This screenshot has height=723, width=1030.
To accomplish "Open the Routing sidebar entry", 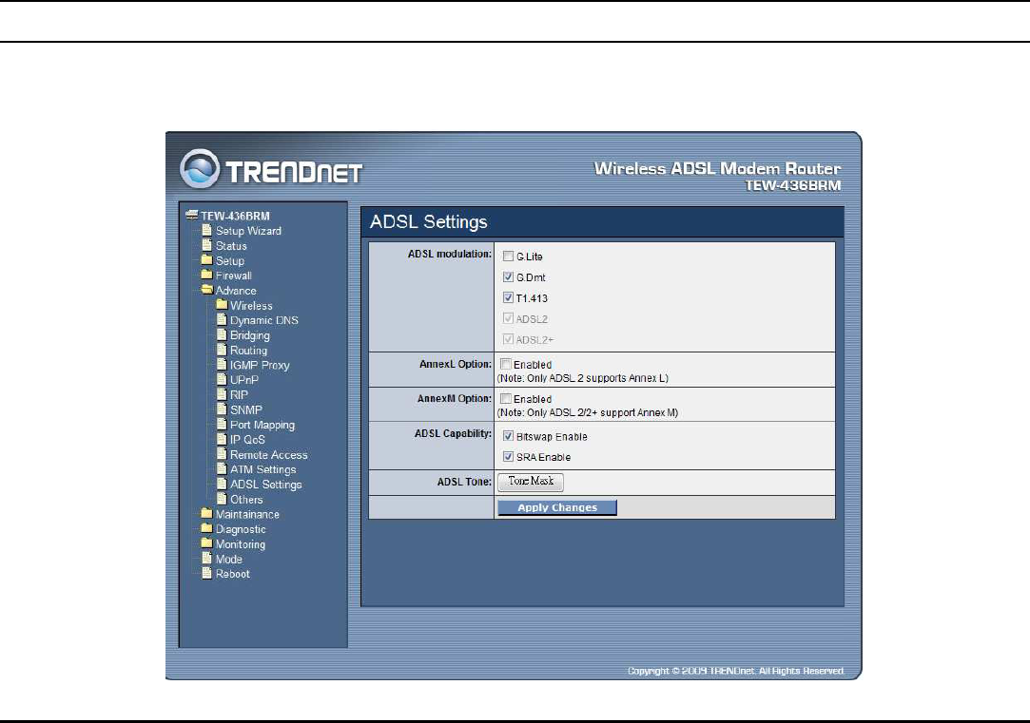I will coord(248,351).
